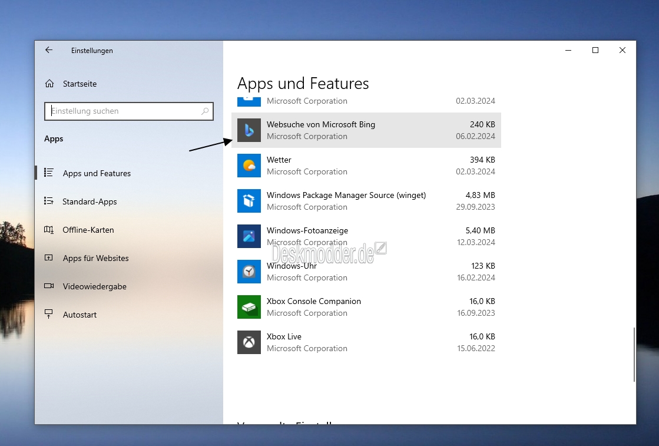659x446 pixels.
Task: Close the Einstellungen window
Action: coord(622,50)
